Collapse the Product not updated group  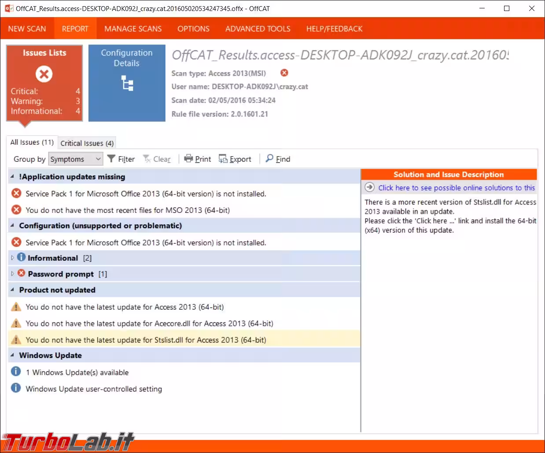tap(12, 290)
